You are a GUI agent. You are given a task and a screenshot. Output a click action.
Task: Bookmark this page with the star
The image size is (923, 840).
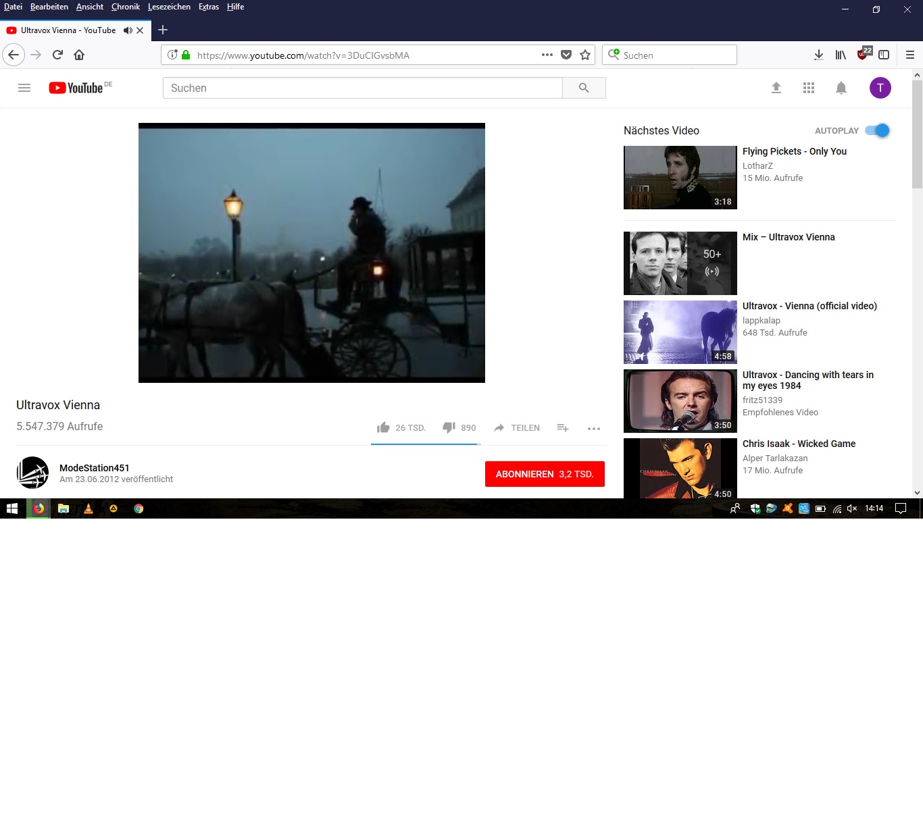coord(585,55)
